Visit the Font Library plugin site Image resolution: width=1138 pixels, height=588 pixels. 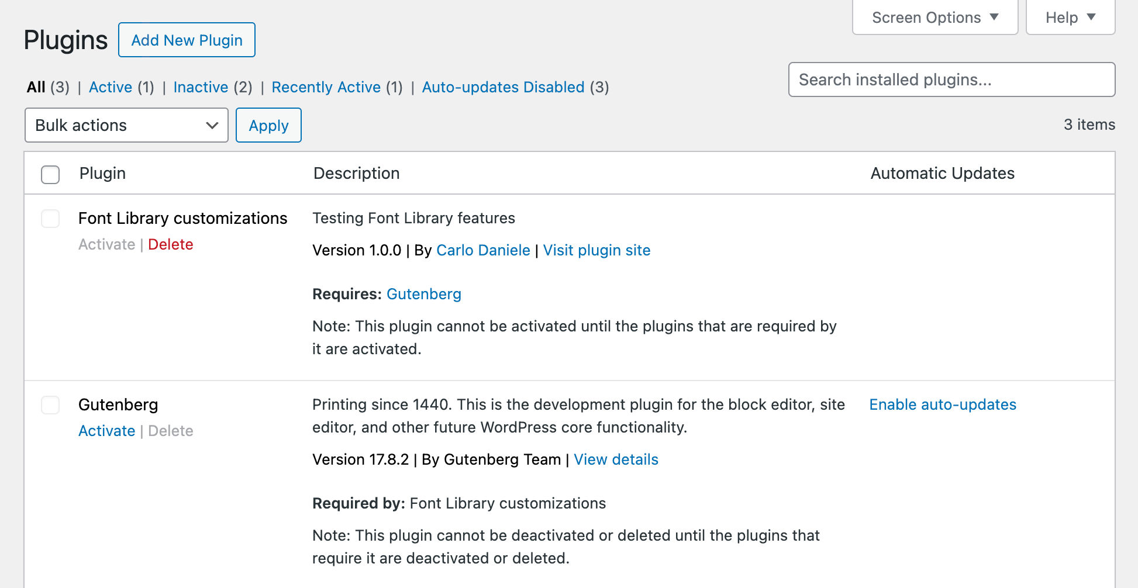pos(596,250)
